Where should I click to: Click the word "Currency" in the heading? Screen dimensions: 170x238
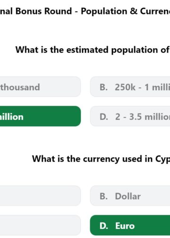pyautogui.click(x=155, y=11)
